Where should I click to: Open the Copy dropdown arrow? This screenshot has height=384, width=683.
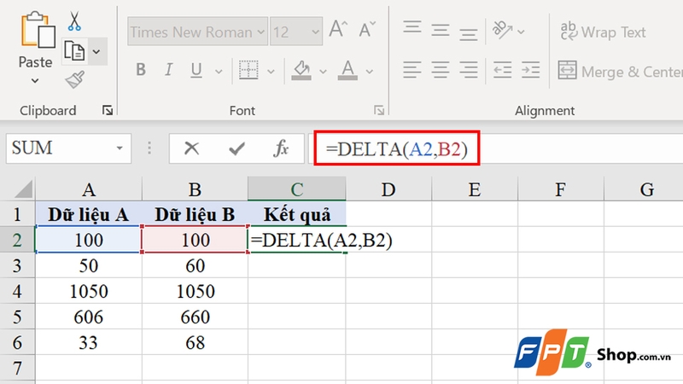(x=96, y=52)
